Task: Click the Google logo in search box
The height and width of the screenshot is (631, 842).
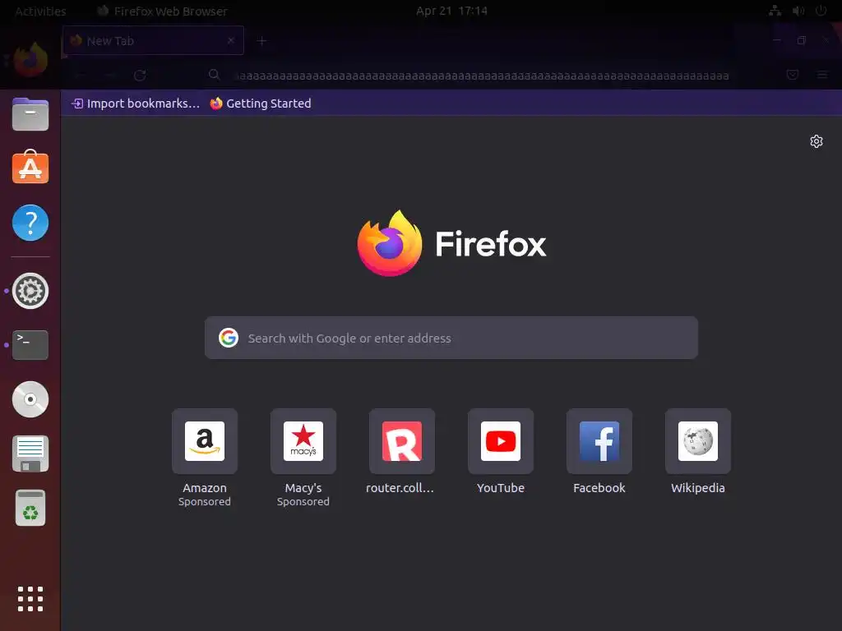Action: [229, 338]
